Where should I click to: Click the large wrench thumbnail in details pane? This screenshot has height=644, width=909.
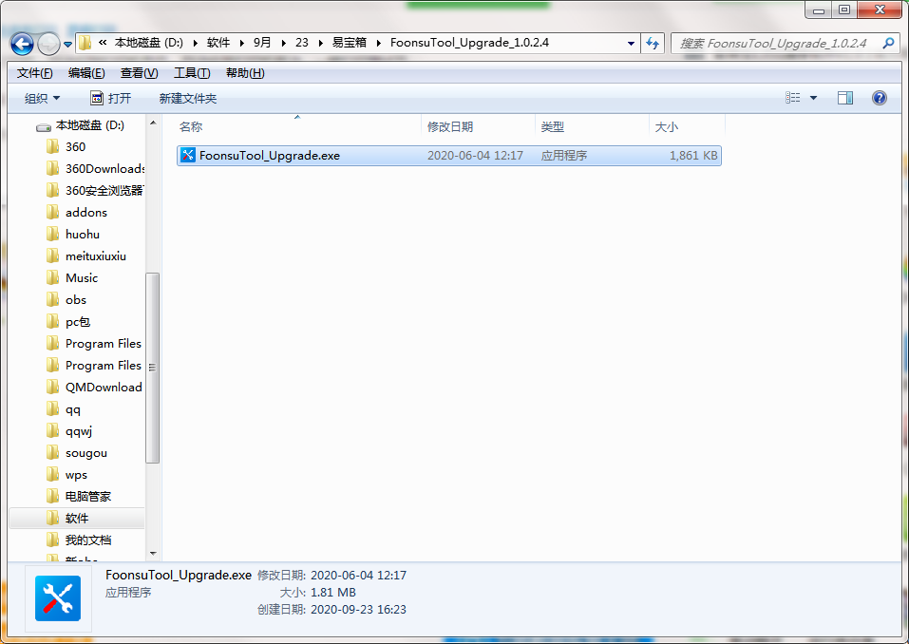coord(58,598)
